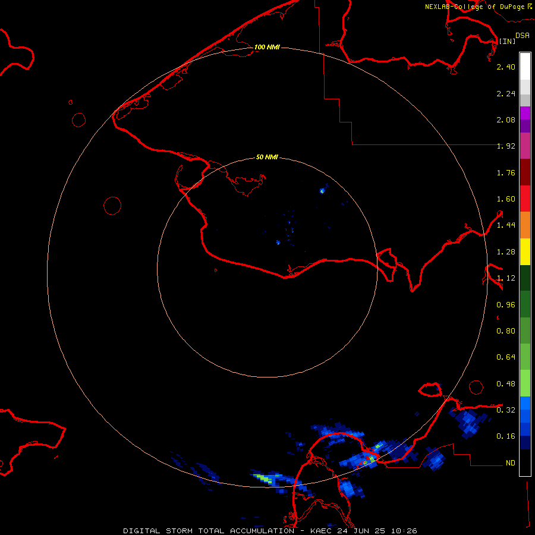535x535 pixels.
Task: Click the 0.80 legend value
Action: (x=506, y=331)
